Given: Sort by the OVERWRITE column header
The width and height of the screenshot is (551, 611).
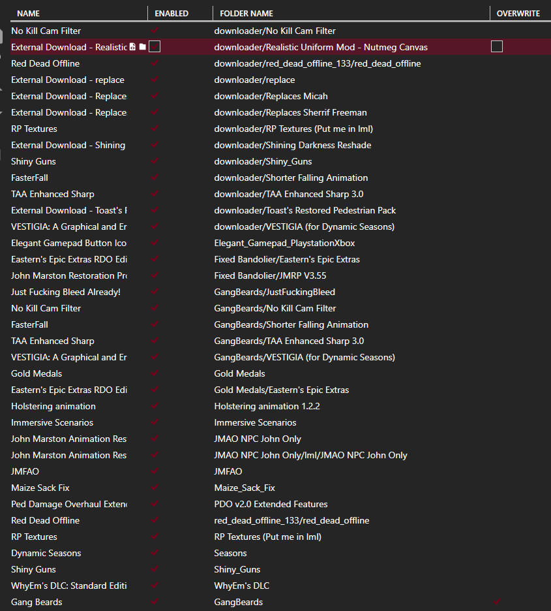Looking at the screenshot, I should 518,13.
